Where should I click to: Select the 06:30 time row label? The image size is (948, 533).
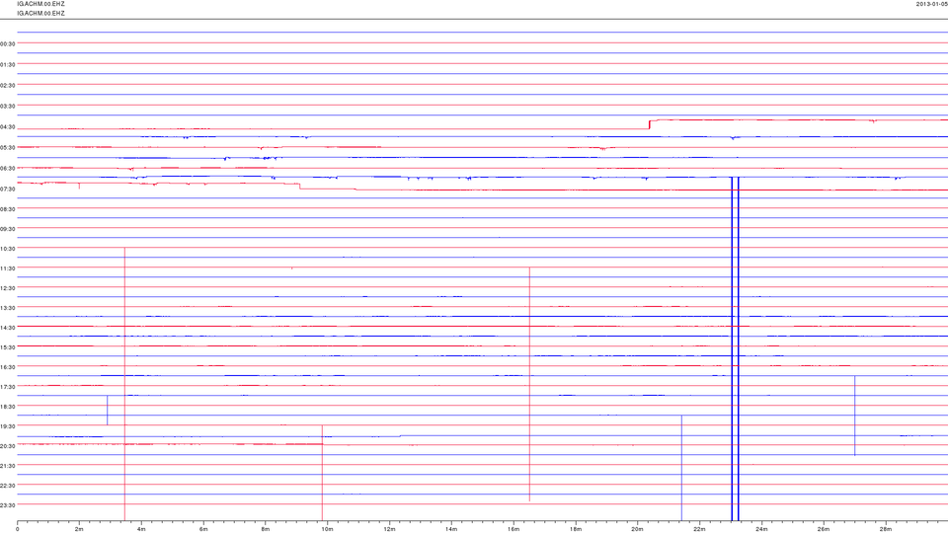coord(8,168)
